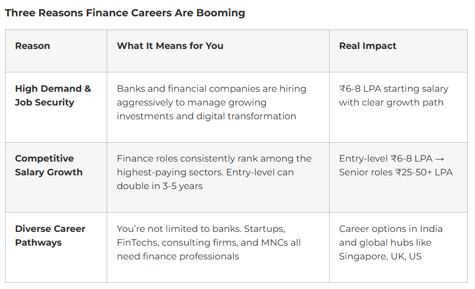Select the 'double in 3-5 years' line

[x=159, y=186]
